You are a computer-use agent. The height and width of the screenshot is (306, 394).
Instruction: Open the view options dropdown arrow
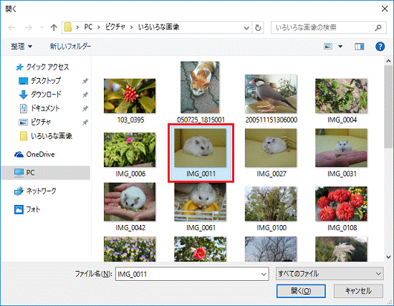pos(340,47)
